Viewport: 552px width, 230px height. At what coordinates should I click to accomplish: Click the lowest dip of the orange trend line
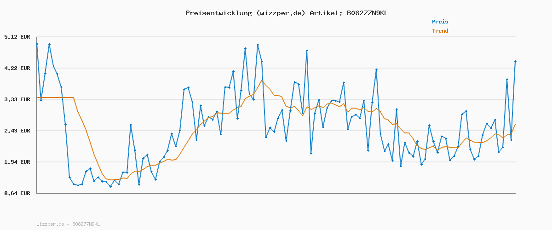coord(110,179)
